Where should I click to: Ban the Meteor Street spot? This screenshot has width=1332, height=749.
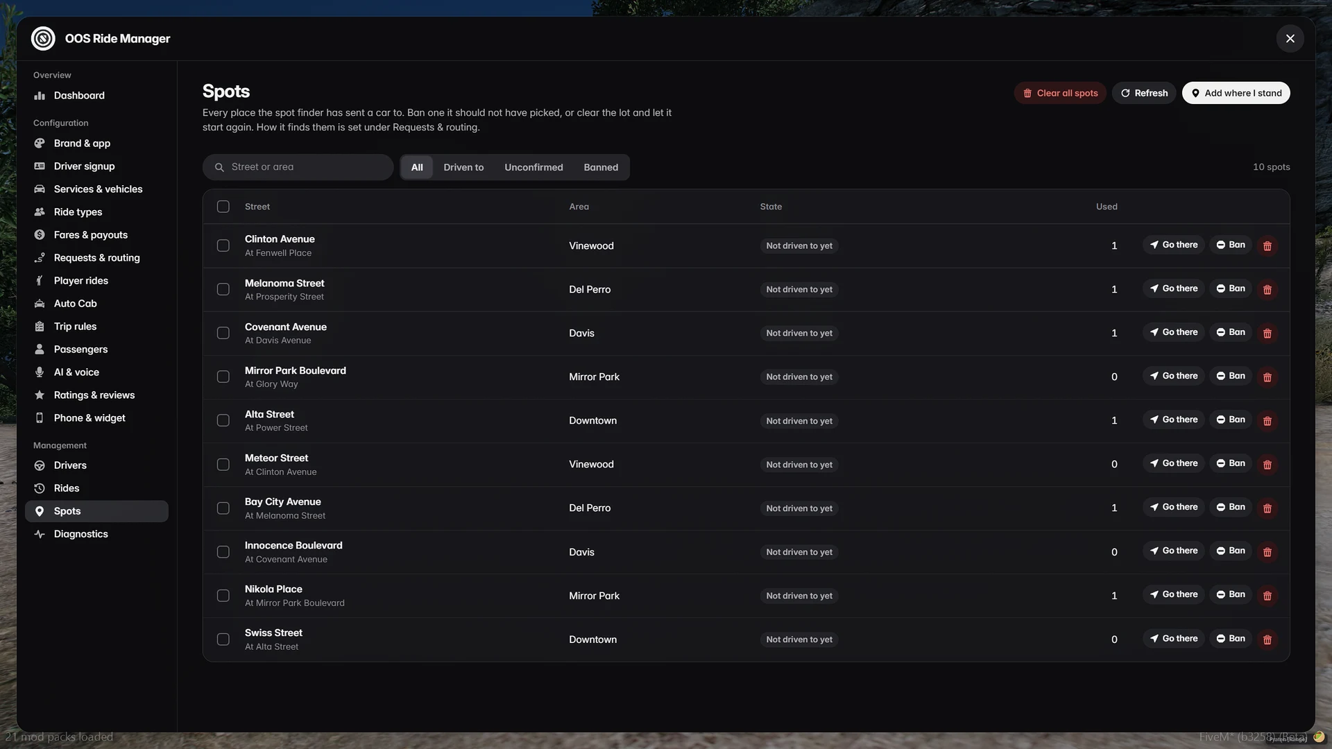point(1231,463)
